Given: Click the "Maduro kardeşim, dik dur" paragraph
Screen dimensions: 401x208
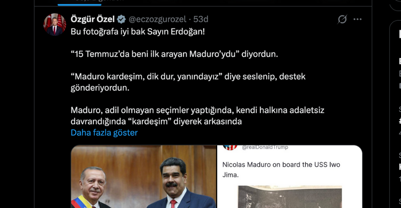Looking at the screenshot, I should [x=188, y=82].
